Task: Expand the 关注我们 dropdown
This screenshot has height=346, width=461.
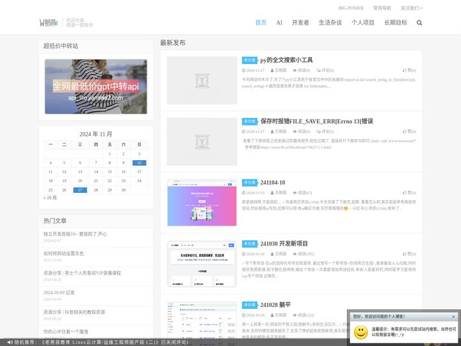Action: [x=412, y=8]
